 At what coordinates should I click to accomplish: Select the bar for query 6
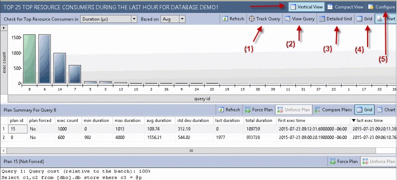click(x=44, y=58)
